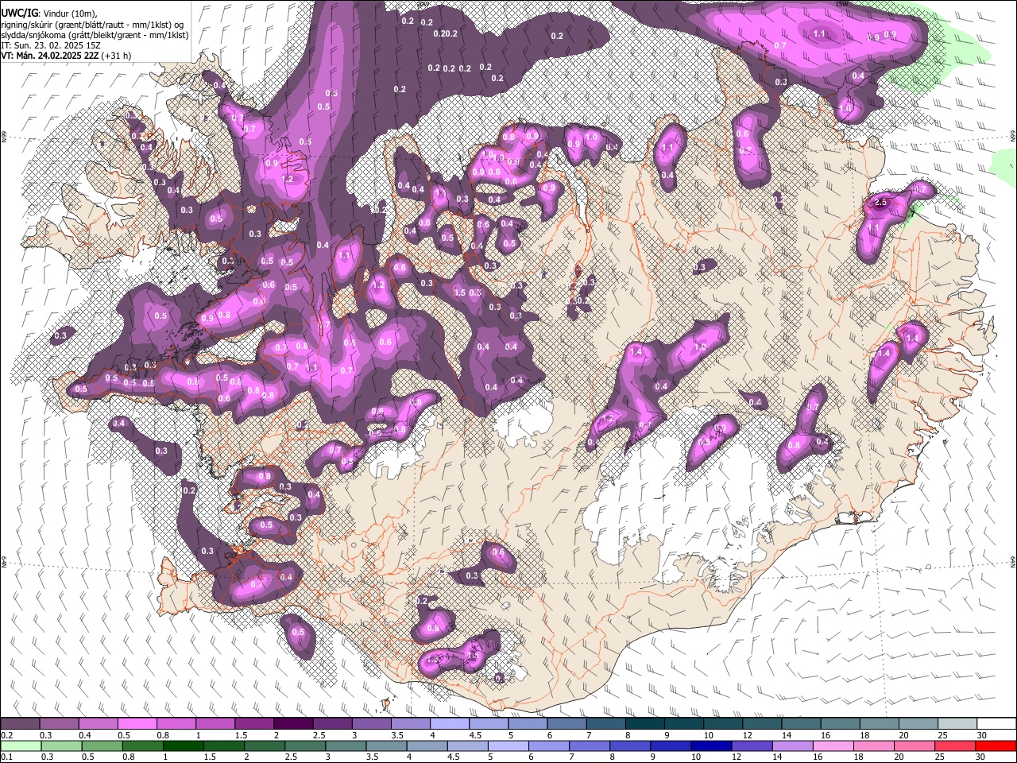
Task: Select the dark plum 0.2 swatch in upper legend
Action: tap(20, 723)
